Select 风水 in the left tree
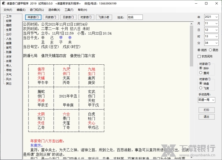The width and height of the screenshot is (222, 160). pos(9,79)
